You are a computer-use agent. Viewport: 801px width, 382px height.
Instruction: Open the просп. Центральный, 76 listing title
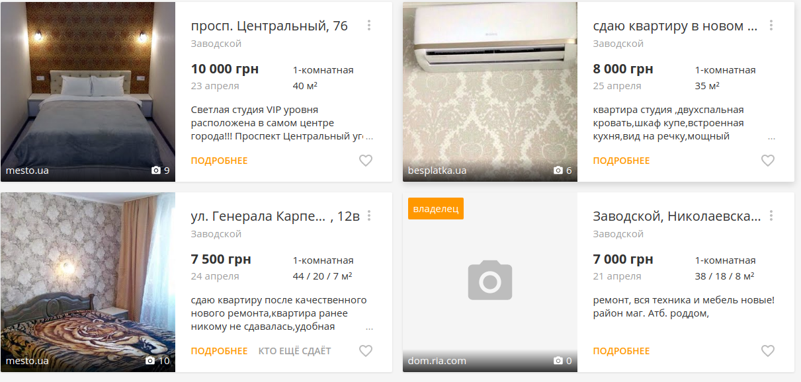coord(269,26)
